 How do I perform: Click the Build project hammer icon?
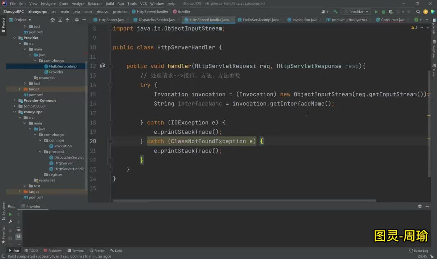(x=335, y=12)
